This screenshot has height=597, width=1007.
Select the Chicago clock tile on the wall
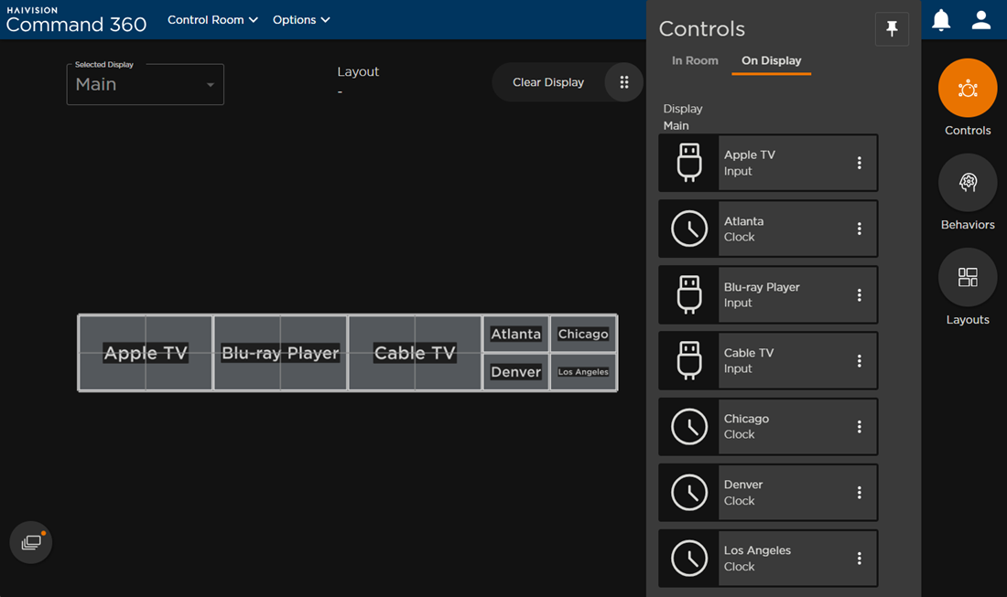tap(583, 334)
